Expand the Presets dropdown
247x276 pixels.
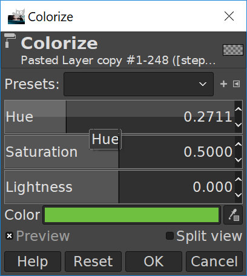(139, 84)
